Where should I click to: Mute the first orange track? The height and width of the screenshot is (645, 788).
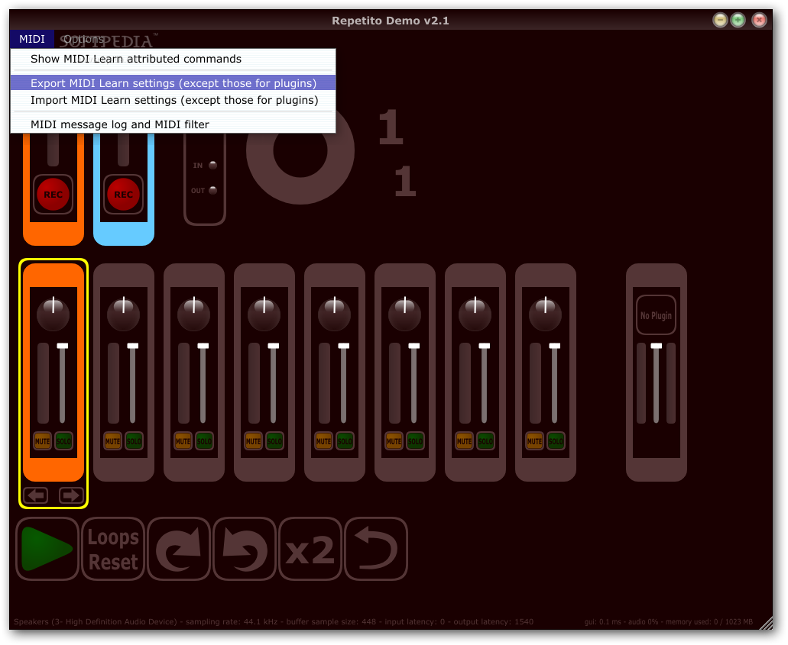pyautogui.click(x=42, y=441)
